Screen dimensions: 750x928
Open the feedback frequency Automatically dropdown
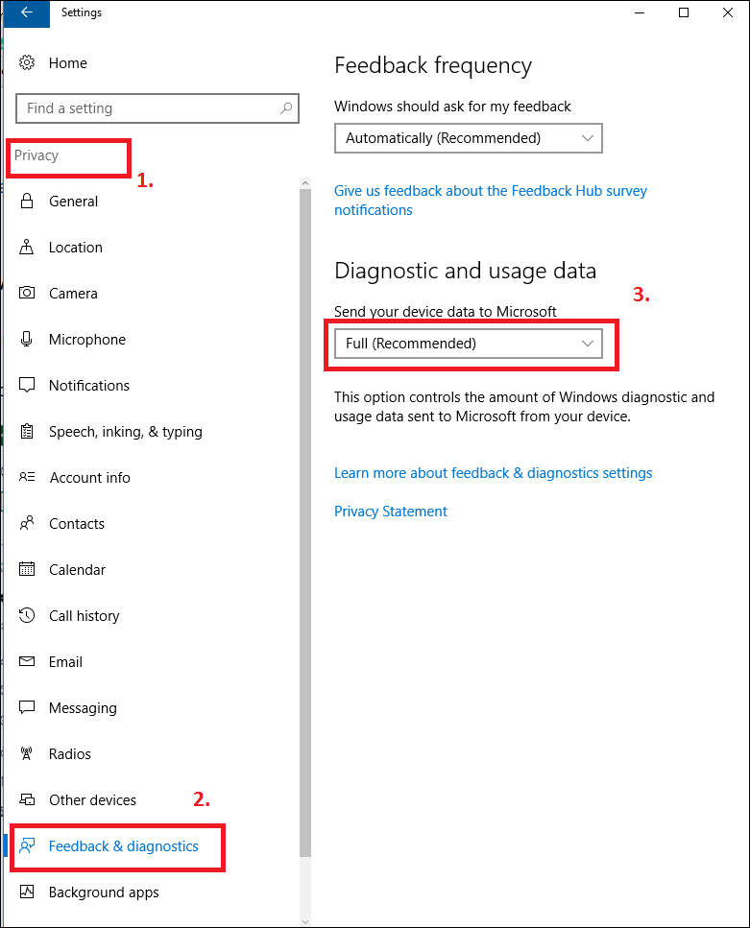coord(468,138)
